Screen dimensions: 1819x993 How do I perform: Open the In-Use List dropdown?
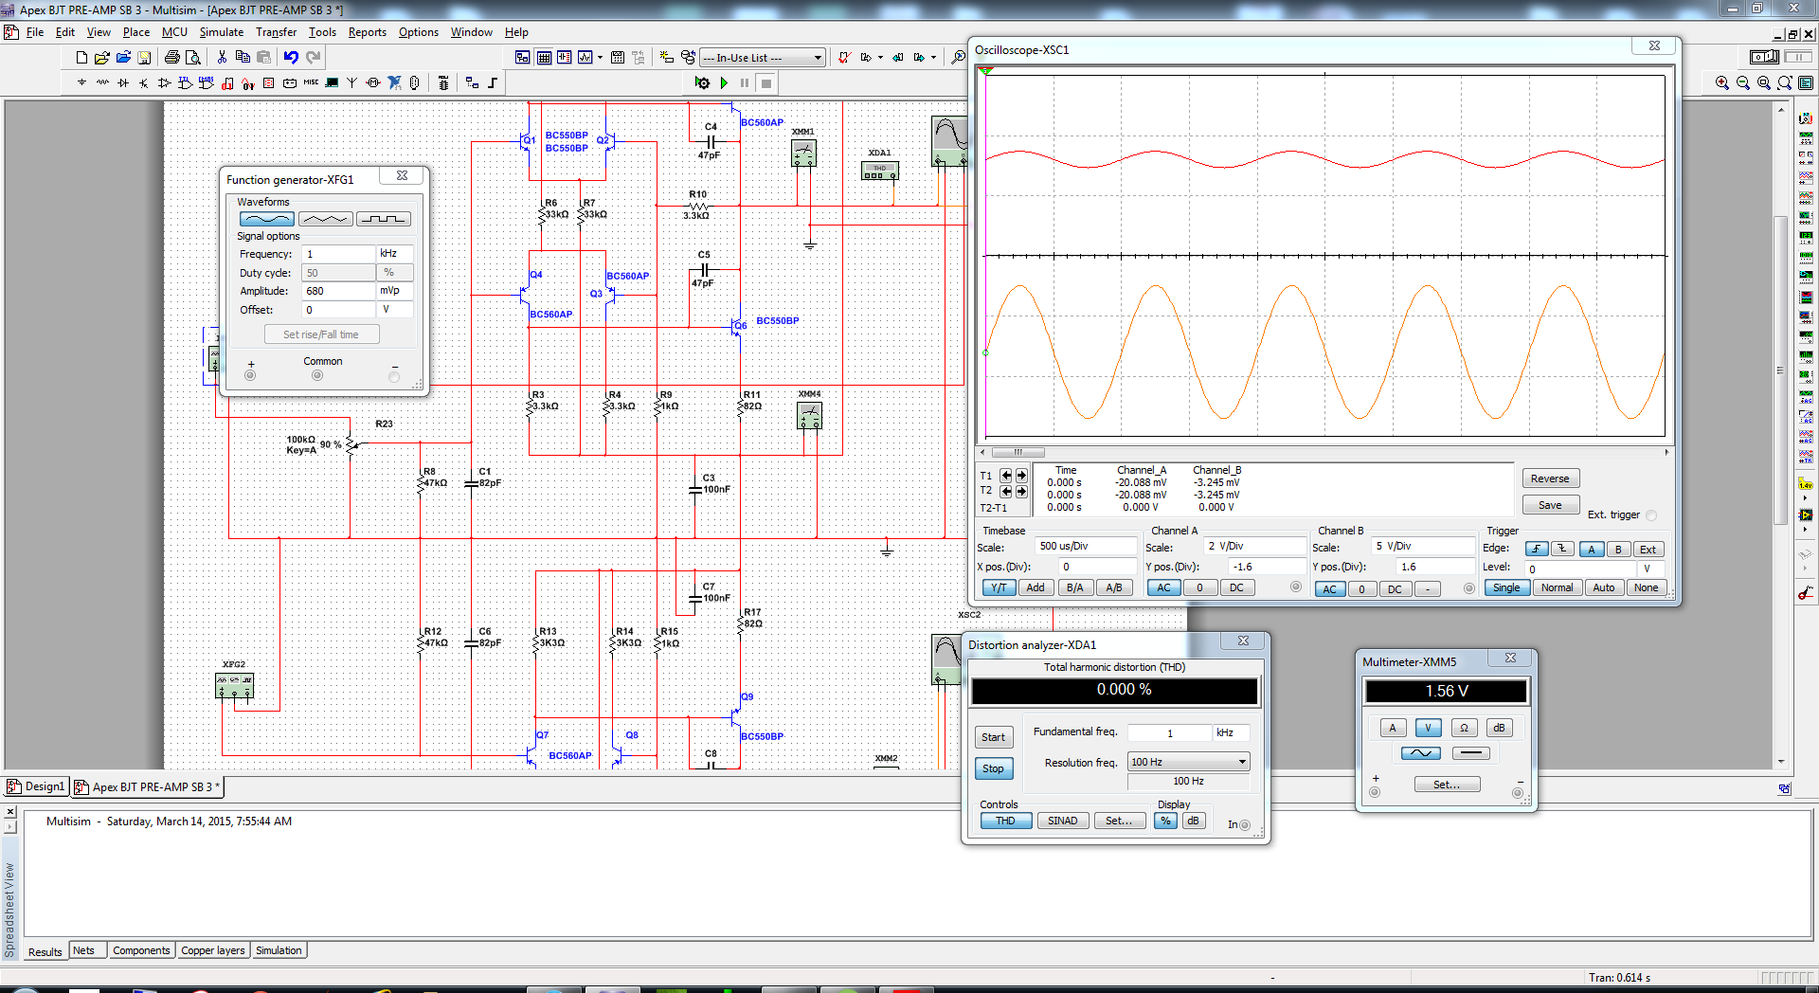click(819, 58)
